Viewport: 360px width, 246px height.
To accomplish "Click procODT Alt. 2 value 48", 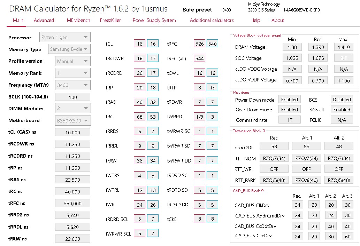I will coord(339,146).
